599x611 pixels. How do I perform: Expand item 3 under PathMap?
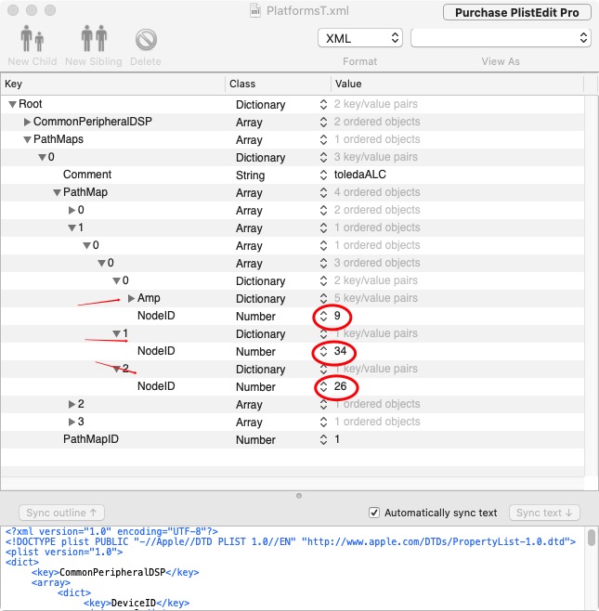click(72, 422)
